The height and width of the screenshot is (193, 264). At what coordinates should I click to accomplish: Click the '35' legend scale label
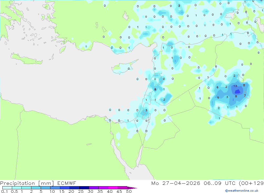100,191
